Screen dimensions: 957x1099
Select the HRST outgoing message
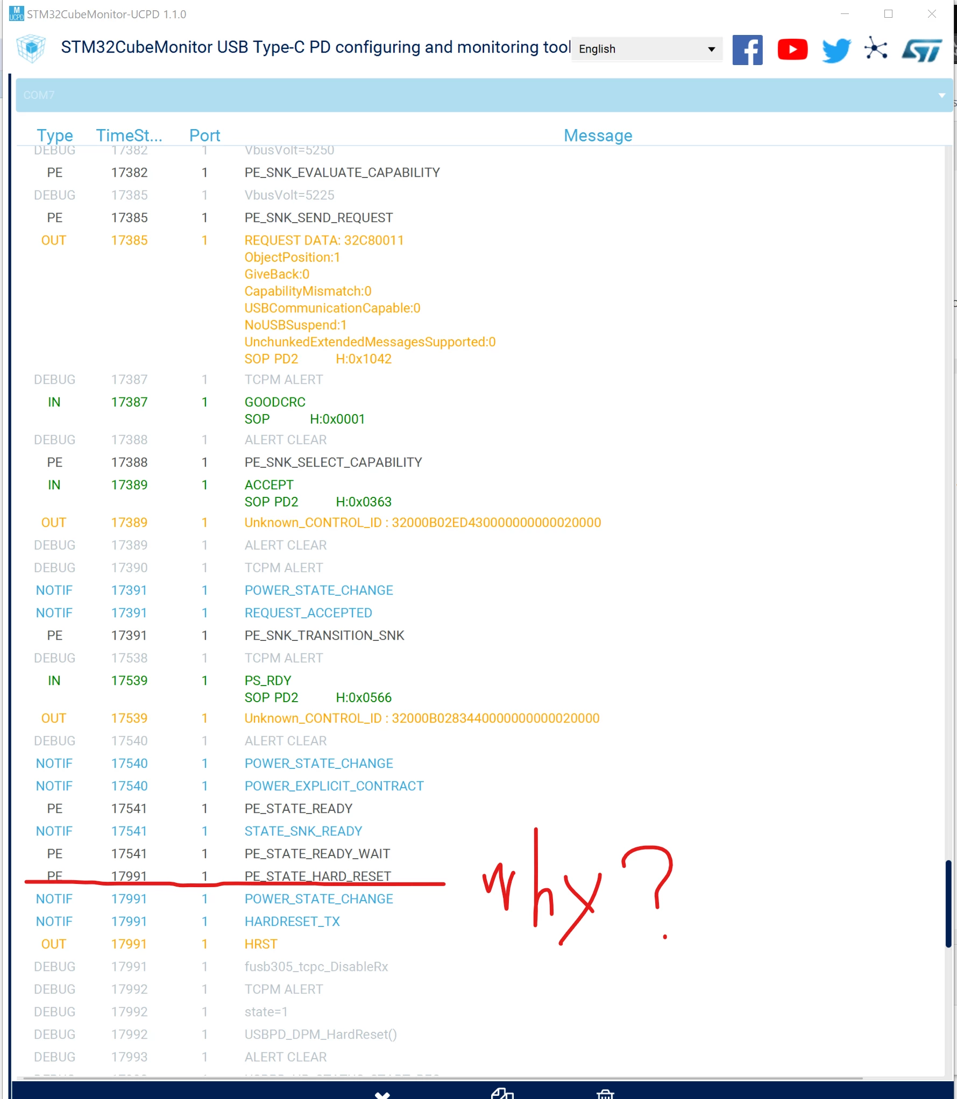[261, 944]
